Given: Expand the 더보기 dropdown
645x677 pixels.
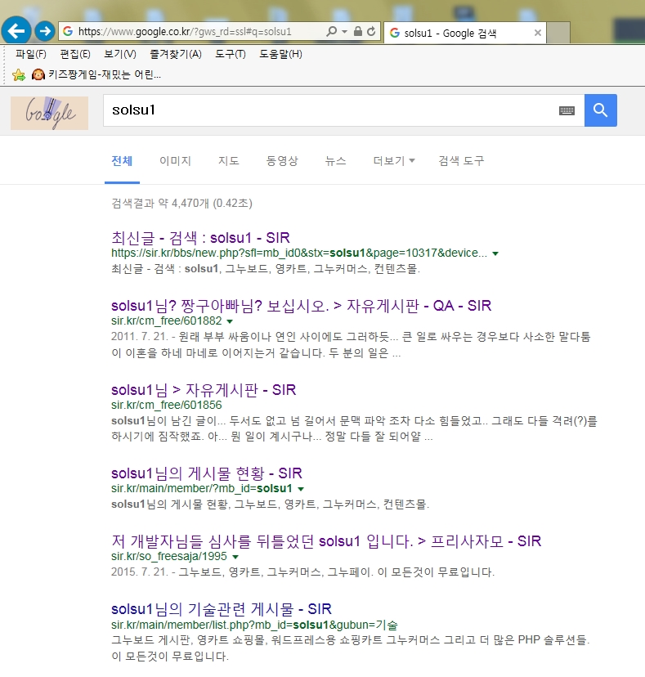Looking at the screenshot, I should tap(393, 161).
